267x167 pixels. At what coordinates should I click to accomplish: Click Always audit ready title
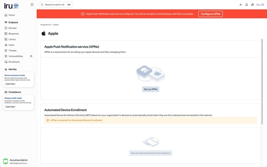click(13, 98)
